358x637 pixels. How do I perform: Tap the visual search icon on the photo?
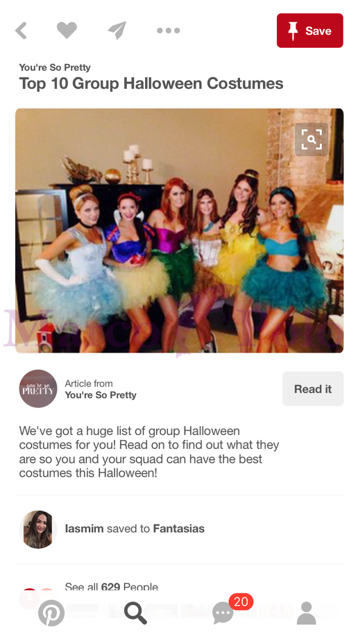click(312, 139)
